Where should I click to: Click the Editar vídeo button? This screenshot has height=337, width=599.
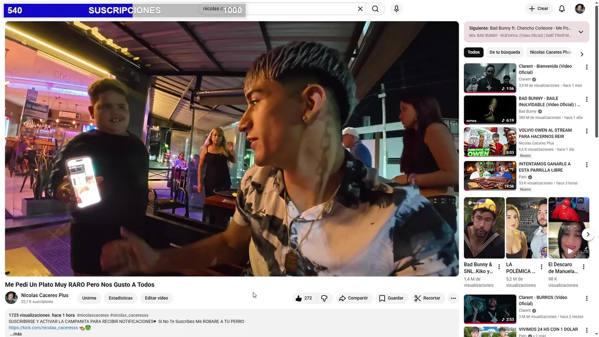(156, 298)
